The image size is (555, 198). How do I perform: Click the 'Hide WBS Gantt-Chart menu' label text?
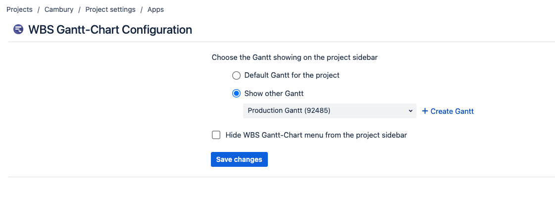tap(316, 135)
